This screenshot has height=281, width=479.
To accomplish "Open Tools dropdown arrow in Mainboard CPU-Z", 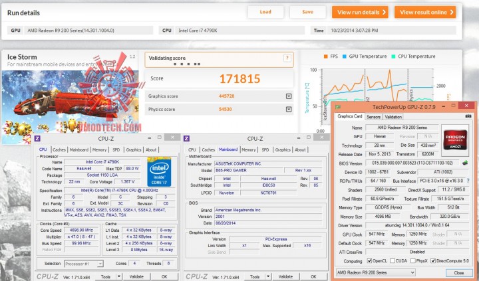I will coord(268,277).
